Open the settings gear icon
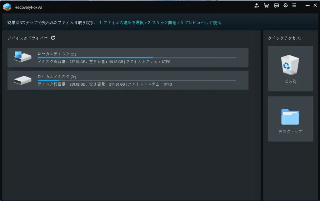The width and height of the screenshot is (320, 201). point(285,5)
